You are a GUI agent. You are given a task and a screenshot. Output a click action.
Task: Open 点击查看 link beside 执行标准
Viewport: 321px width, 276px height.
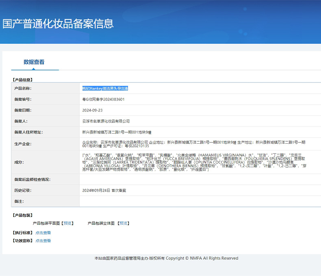[43, 233]
